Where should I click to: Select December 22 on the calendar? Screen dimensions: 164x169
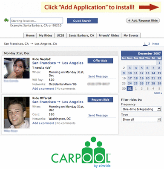[x=159, y=78]
